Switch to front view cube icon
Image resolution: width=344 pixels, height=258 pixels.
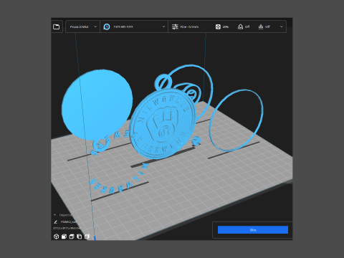pyautogui.click(x=64, y=236)
